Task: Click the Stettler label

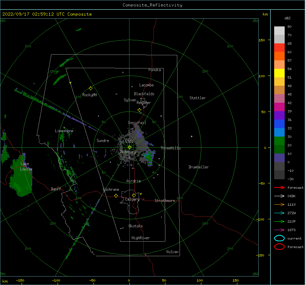Action: point(198,98)
